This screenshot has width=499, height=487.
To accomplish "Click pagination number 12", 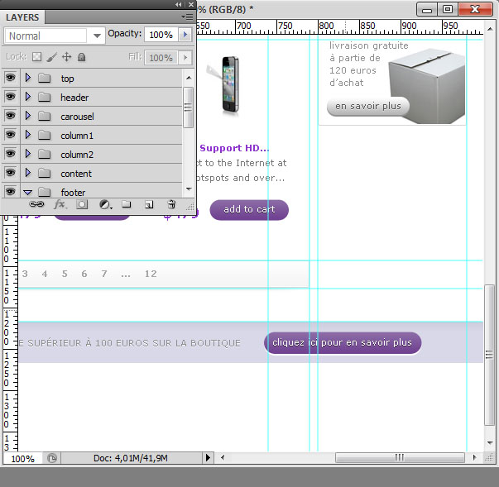I will pyautogui.click(x=151, y=274).
